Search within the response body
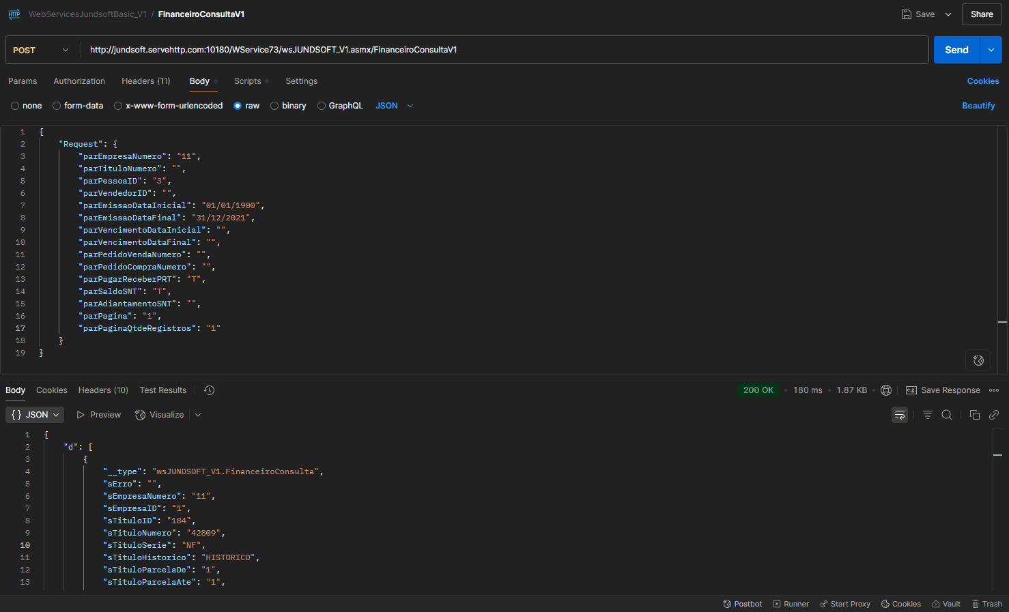The image size is (1009, 612). (947, 415)
